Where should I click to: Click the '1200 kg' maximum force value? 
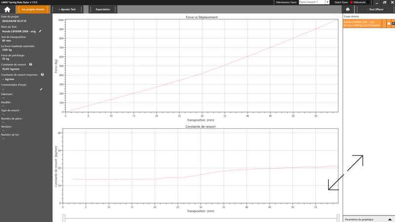pyautogui.click(x=7, y=50)
